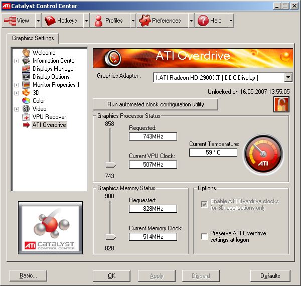Check Preserve ATI Overdrive settings at logon
301x286 pixels.
(204, 236)
